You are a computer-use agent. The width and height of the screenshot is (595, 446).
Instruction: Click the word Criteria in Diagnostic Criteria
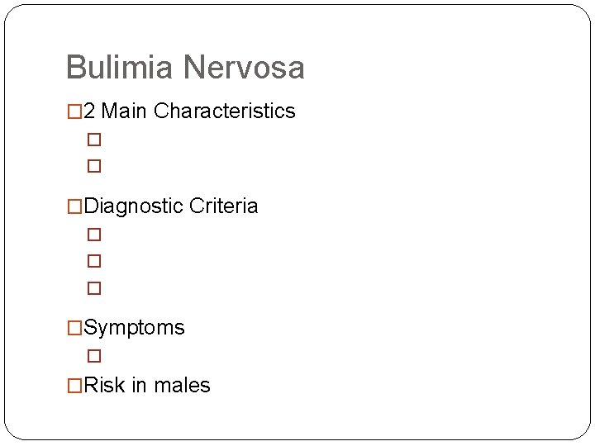pos(223,206)
